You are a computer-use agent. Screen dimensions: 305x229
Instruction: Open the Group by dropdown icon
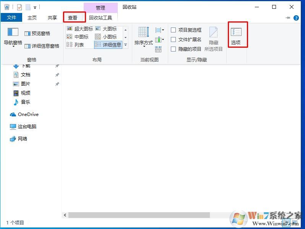pyautogui.click(x=160, y=30)
